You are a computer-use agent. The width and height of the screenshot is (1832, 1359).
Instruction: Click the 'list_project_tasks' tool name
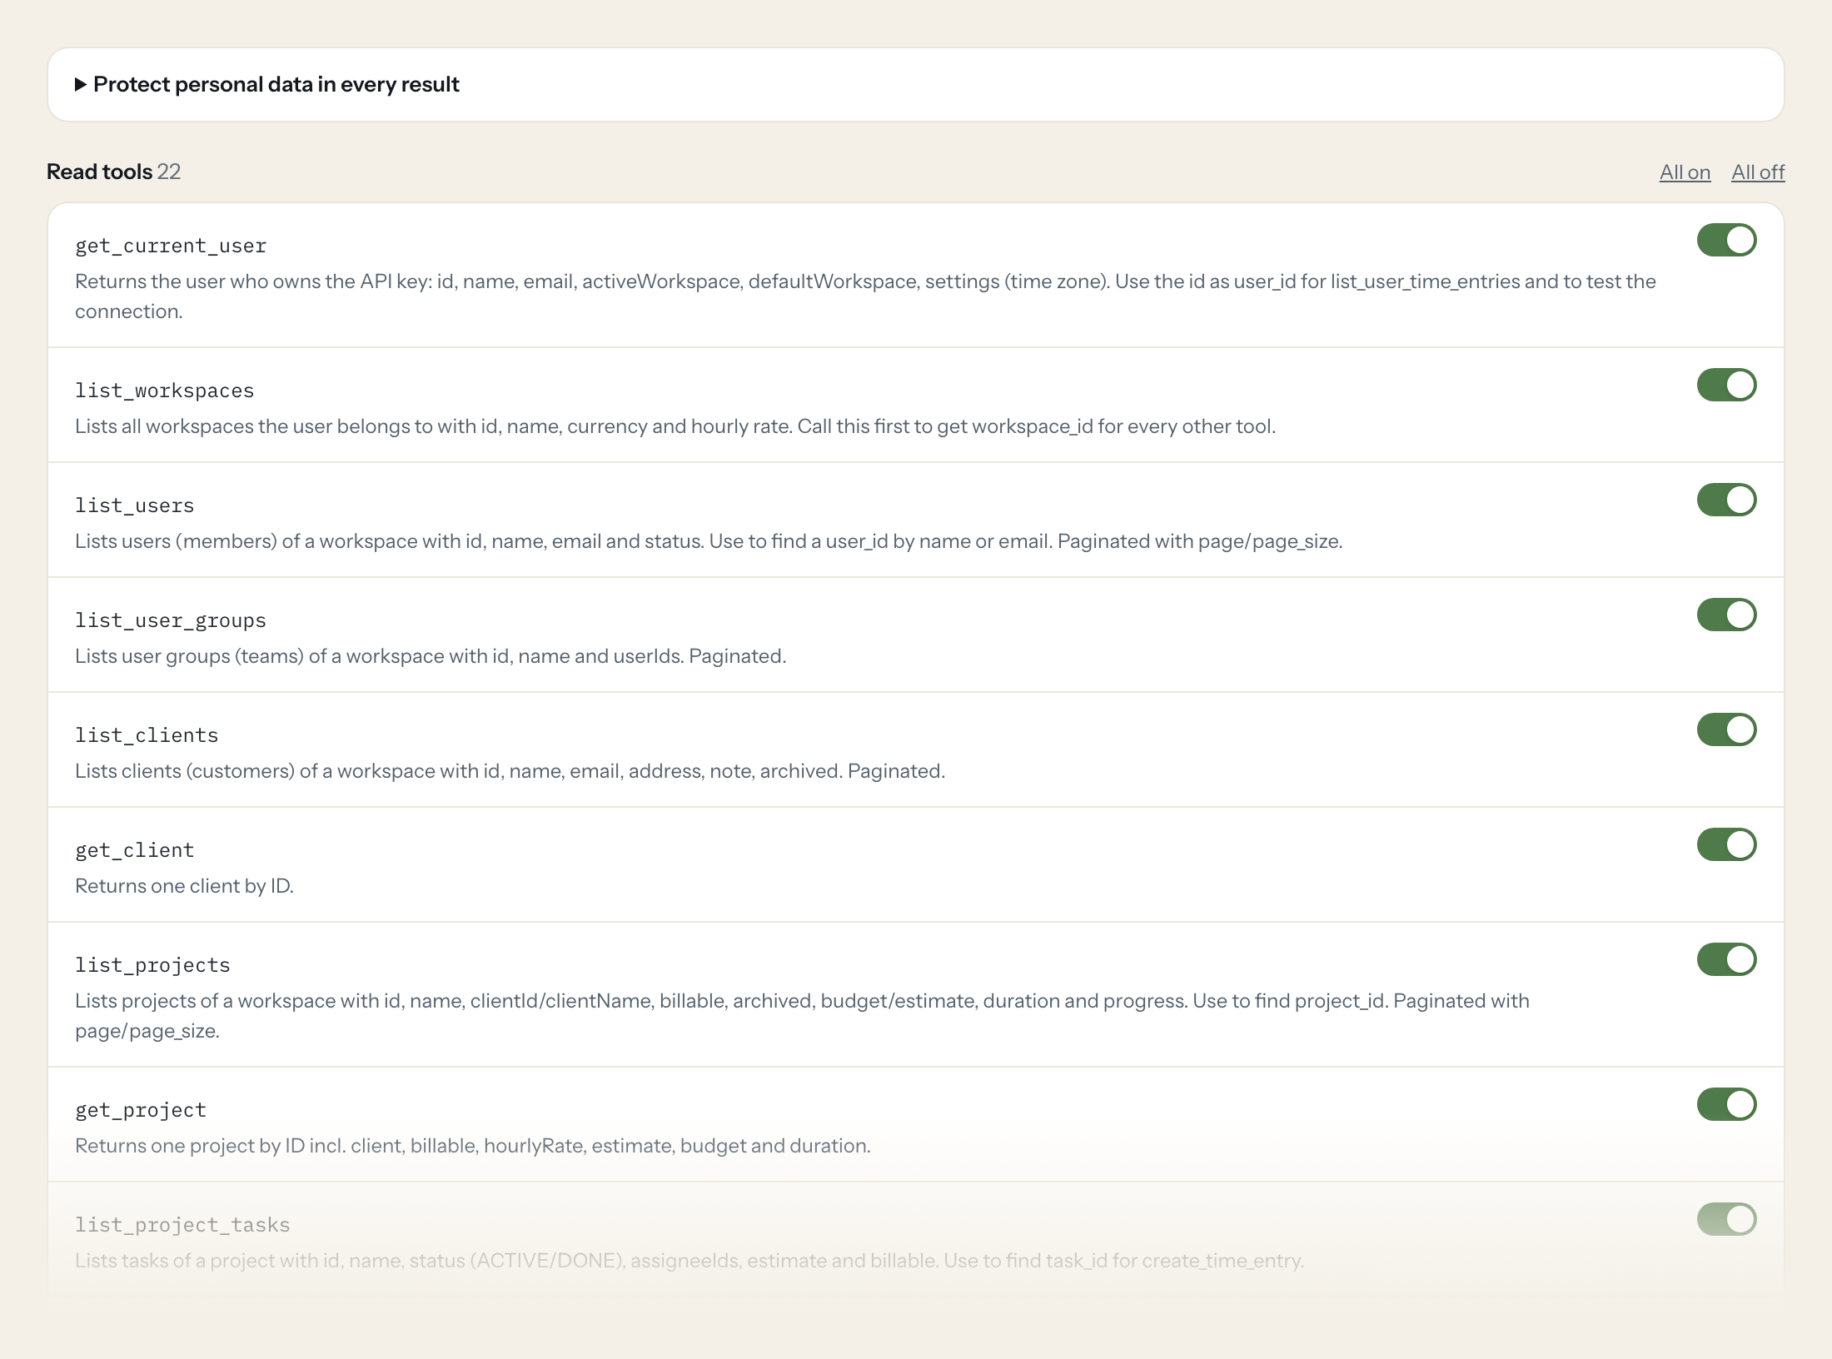[182, 1225]
